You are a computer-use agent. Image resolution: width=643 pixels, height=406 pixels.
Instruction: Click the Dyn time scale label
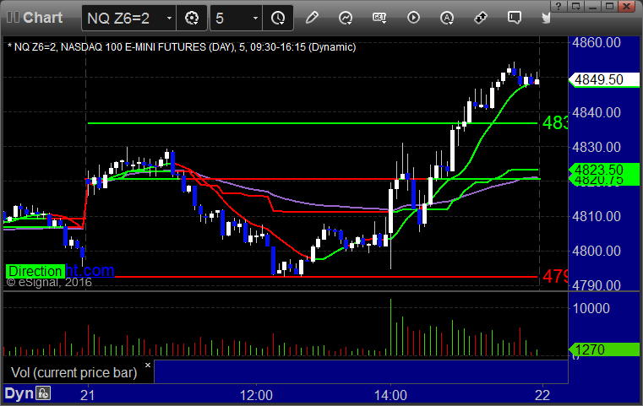19,393
